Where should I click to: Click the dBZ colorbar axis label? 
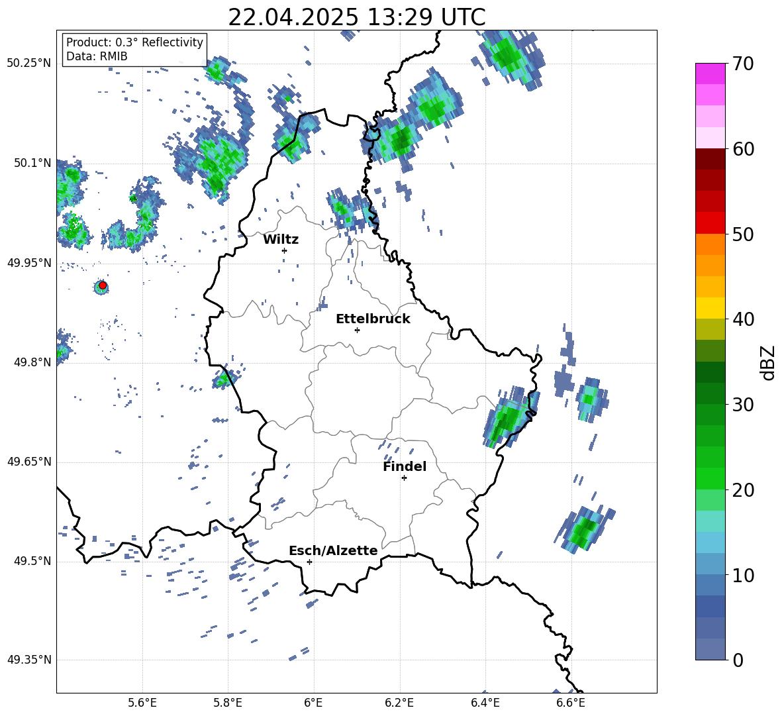click(767, 362)
